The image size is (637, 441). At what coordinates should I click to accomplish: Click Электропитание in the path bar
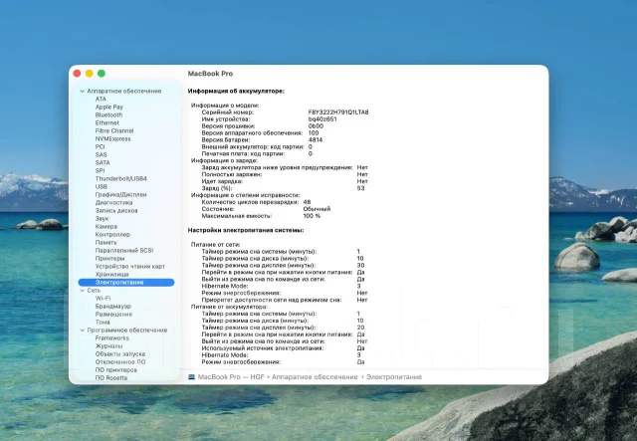point(394,377)
